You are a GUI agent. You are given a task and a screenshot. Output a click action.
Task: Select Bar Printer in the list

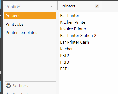pos(70,16)
